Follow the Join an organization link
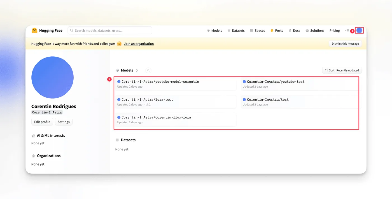Screen dimensions: 392x199 (139, 44)
